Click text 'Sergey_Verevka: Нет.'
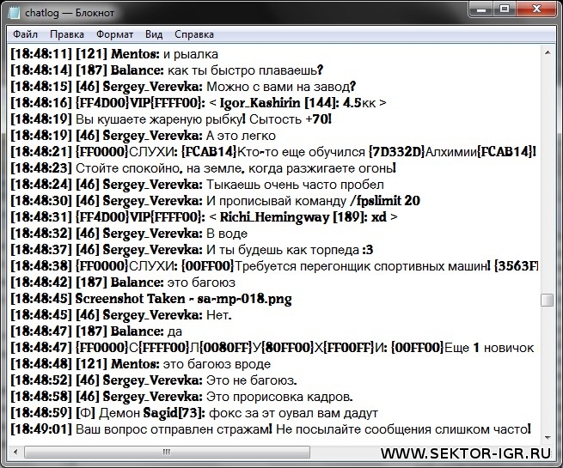Viewport: 563px width, 468px height. [168, 315]
